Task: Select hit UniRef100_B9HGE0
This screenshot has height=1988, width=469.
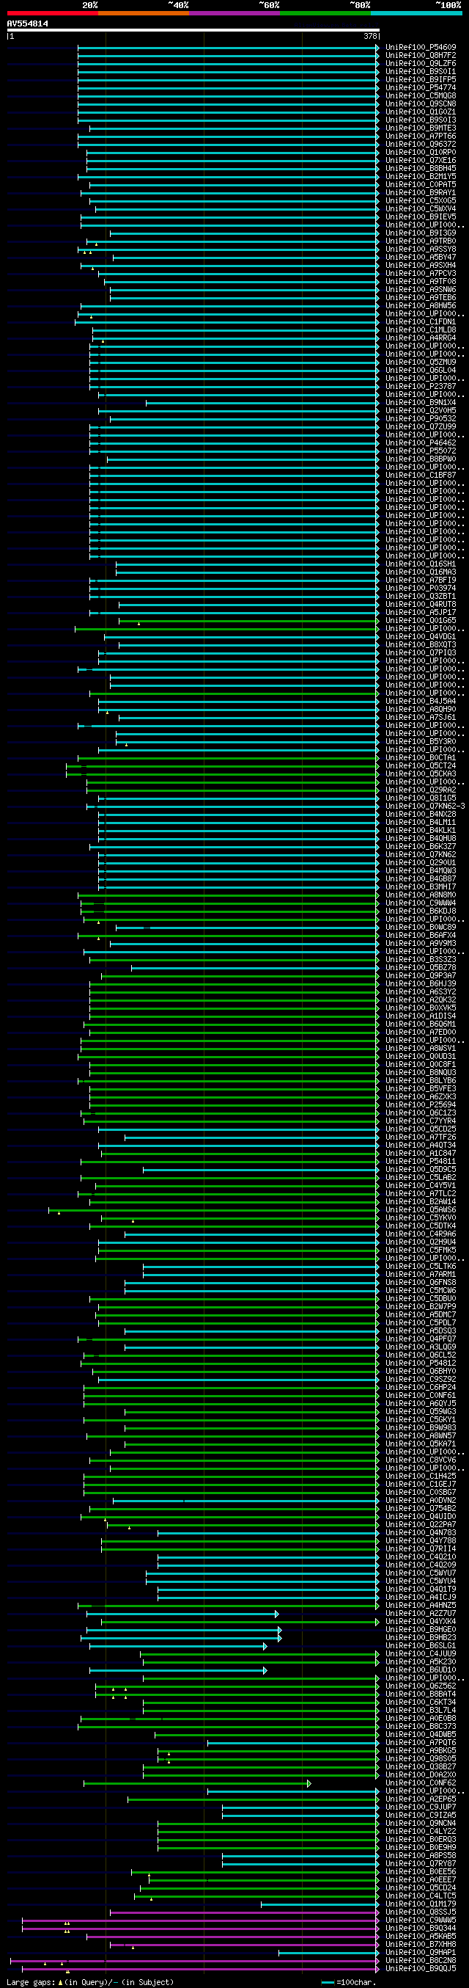Action: [x=421, y=1629]
